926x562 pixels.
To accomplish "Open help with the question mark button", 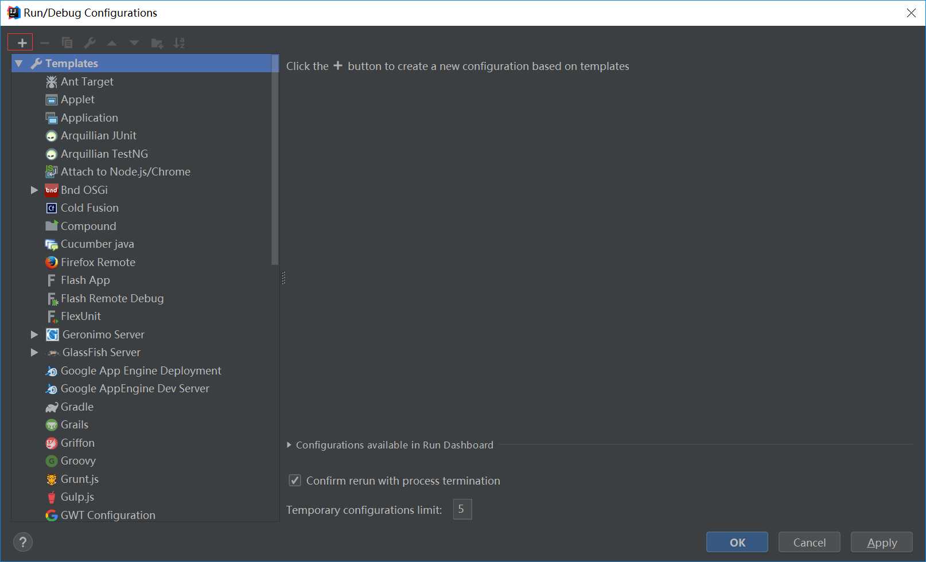I will point(23,543).
